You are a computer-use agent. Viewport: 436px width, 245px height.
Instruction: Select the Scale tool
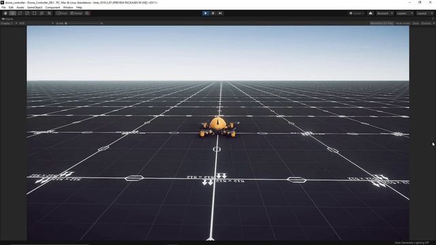point(27,14)
